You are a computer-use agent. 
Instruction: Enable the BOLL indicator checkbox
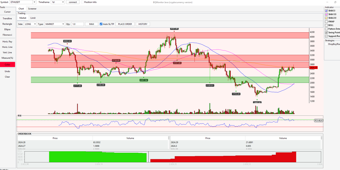pyautogui.click(x=326, y=25)
